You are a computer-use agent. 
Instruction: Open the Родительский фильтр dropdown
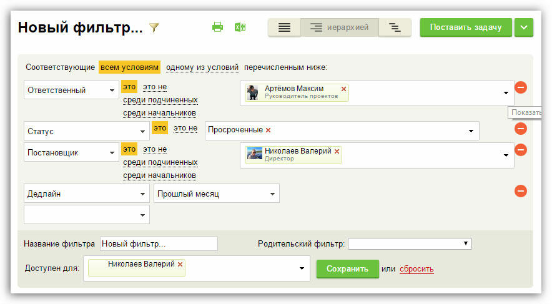[409, 243]
